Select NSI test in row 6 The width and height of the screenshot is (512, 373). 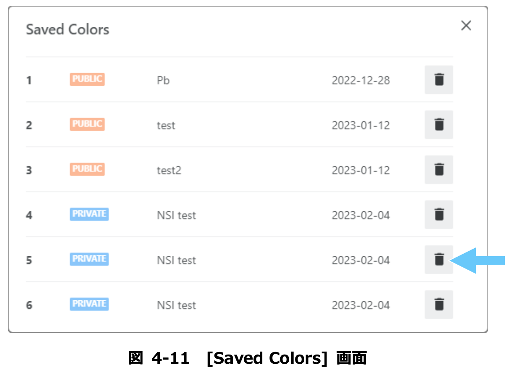[x=177, y=305]
